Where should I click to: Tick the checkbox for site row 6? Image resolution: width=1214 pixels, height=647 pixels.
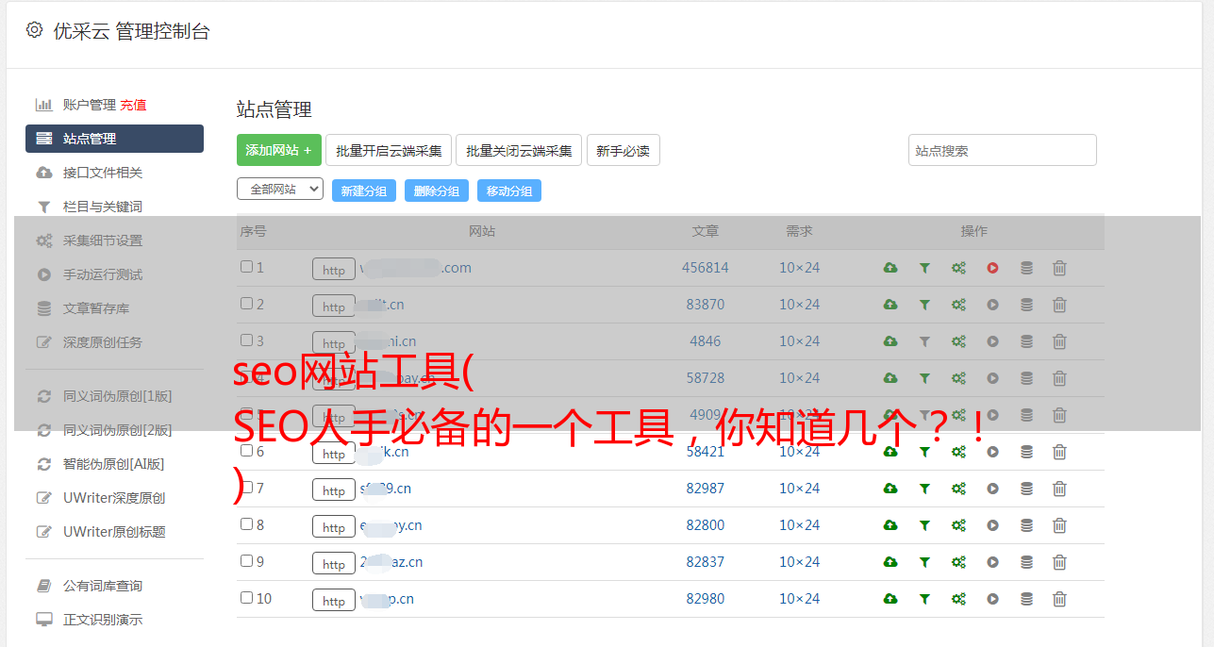[x=246, y=451]
